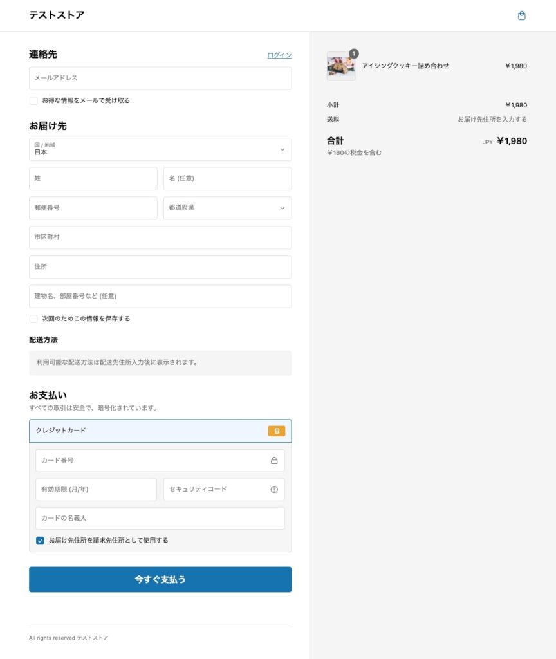Click the item quantity badge on product
Viewport: 556px width, 659px height.
click(x=354, y=53)
